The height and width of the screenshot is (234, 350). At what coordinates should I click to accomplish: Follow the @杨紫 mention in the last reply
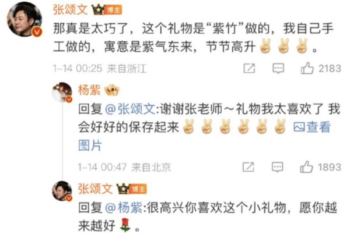[x=124, y=208]
